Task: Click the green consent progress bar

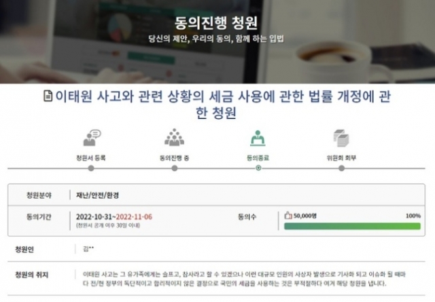Action: 352,227
